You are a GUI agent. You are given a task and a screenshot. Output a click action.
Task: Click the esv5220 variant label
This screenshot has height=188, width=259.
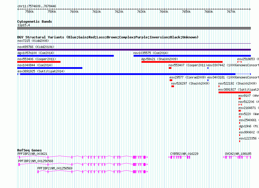[249, 114]
